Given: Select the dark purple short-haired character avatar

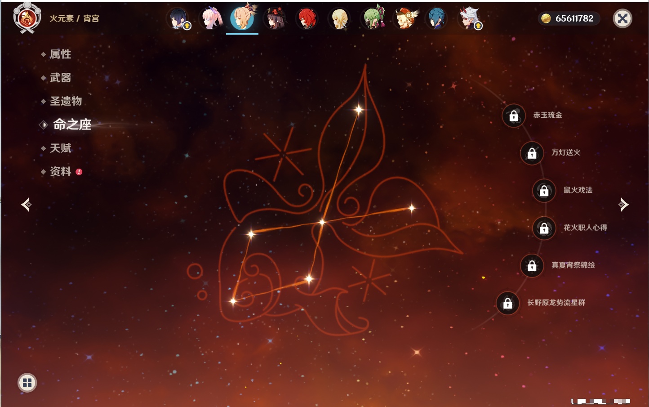Looking at the screenshot, I should pos(178,19).
